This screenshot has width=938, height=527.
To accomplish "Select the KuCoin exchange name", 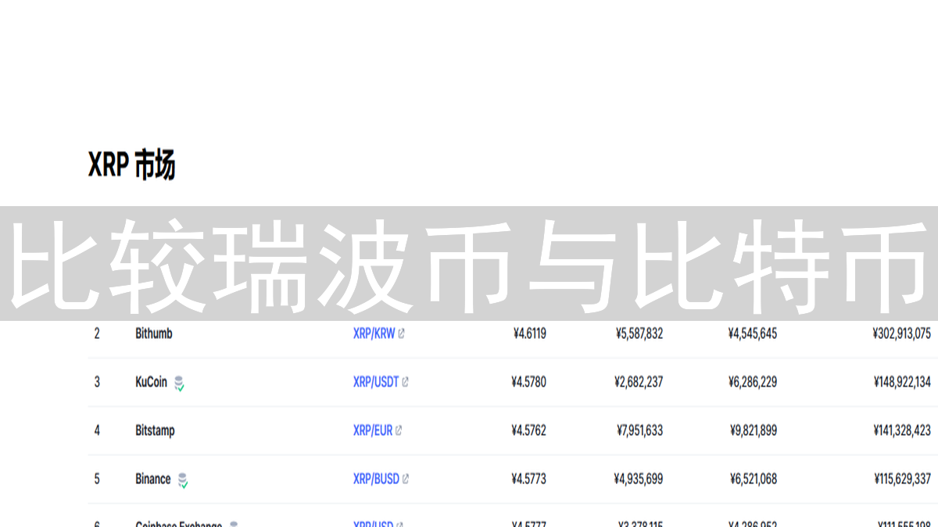I will pos(151,382).
